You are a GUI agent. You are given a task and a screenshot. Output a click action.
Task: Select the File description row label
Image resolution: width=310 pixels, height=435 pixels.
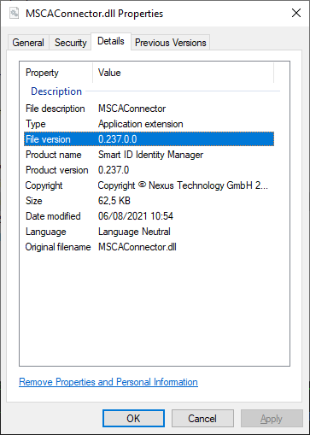[x=56, y=109]
